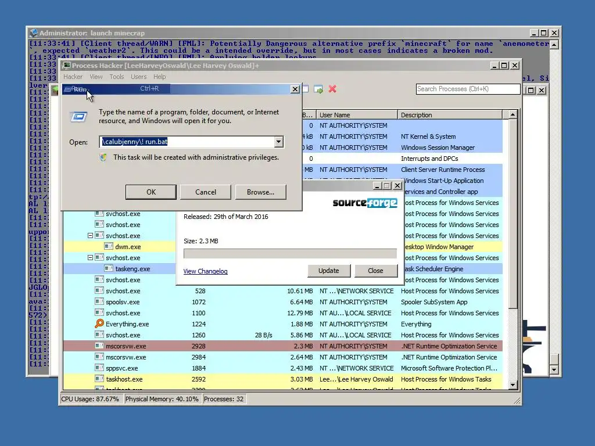Click the 'Interrupts and DPCs' description cell
The image size is (595, 446).
tap(429, 159)
